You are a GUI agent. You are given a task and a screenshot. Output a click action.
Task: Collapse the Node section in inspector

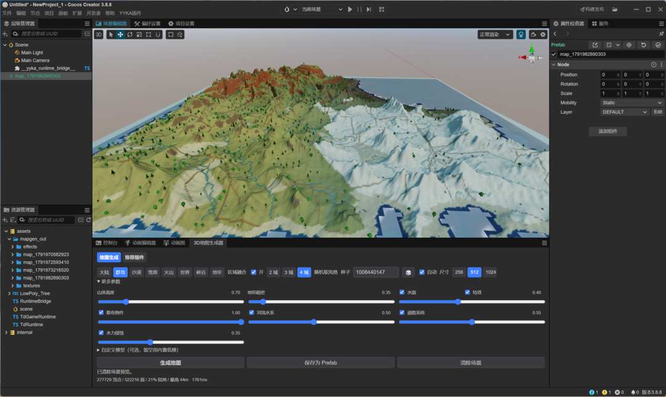[x=554, y=65]
